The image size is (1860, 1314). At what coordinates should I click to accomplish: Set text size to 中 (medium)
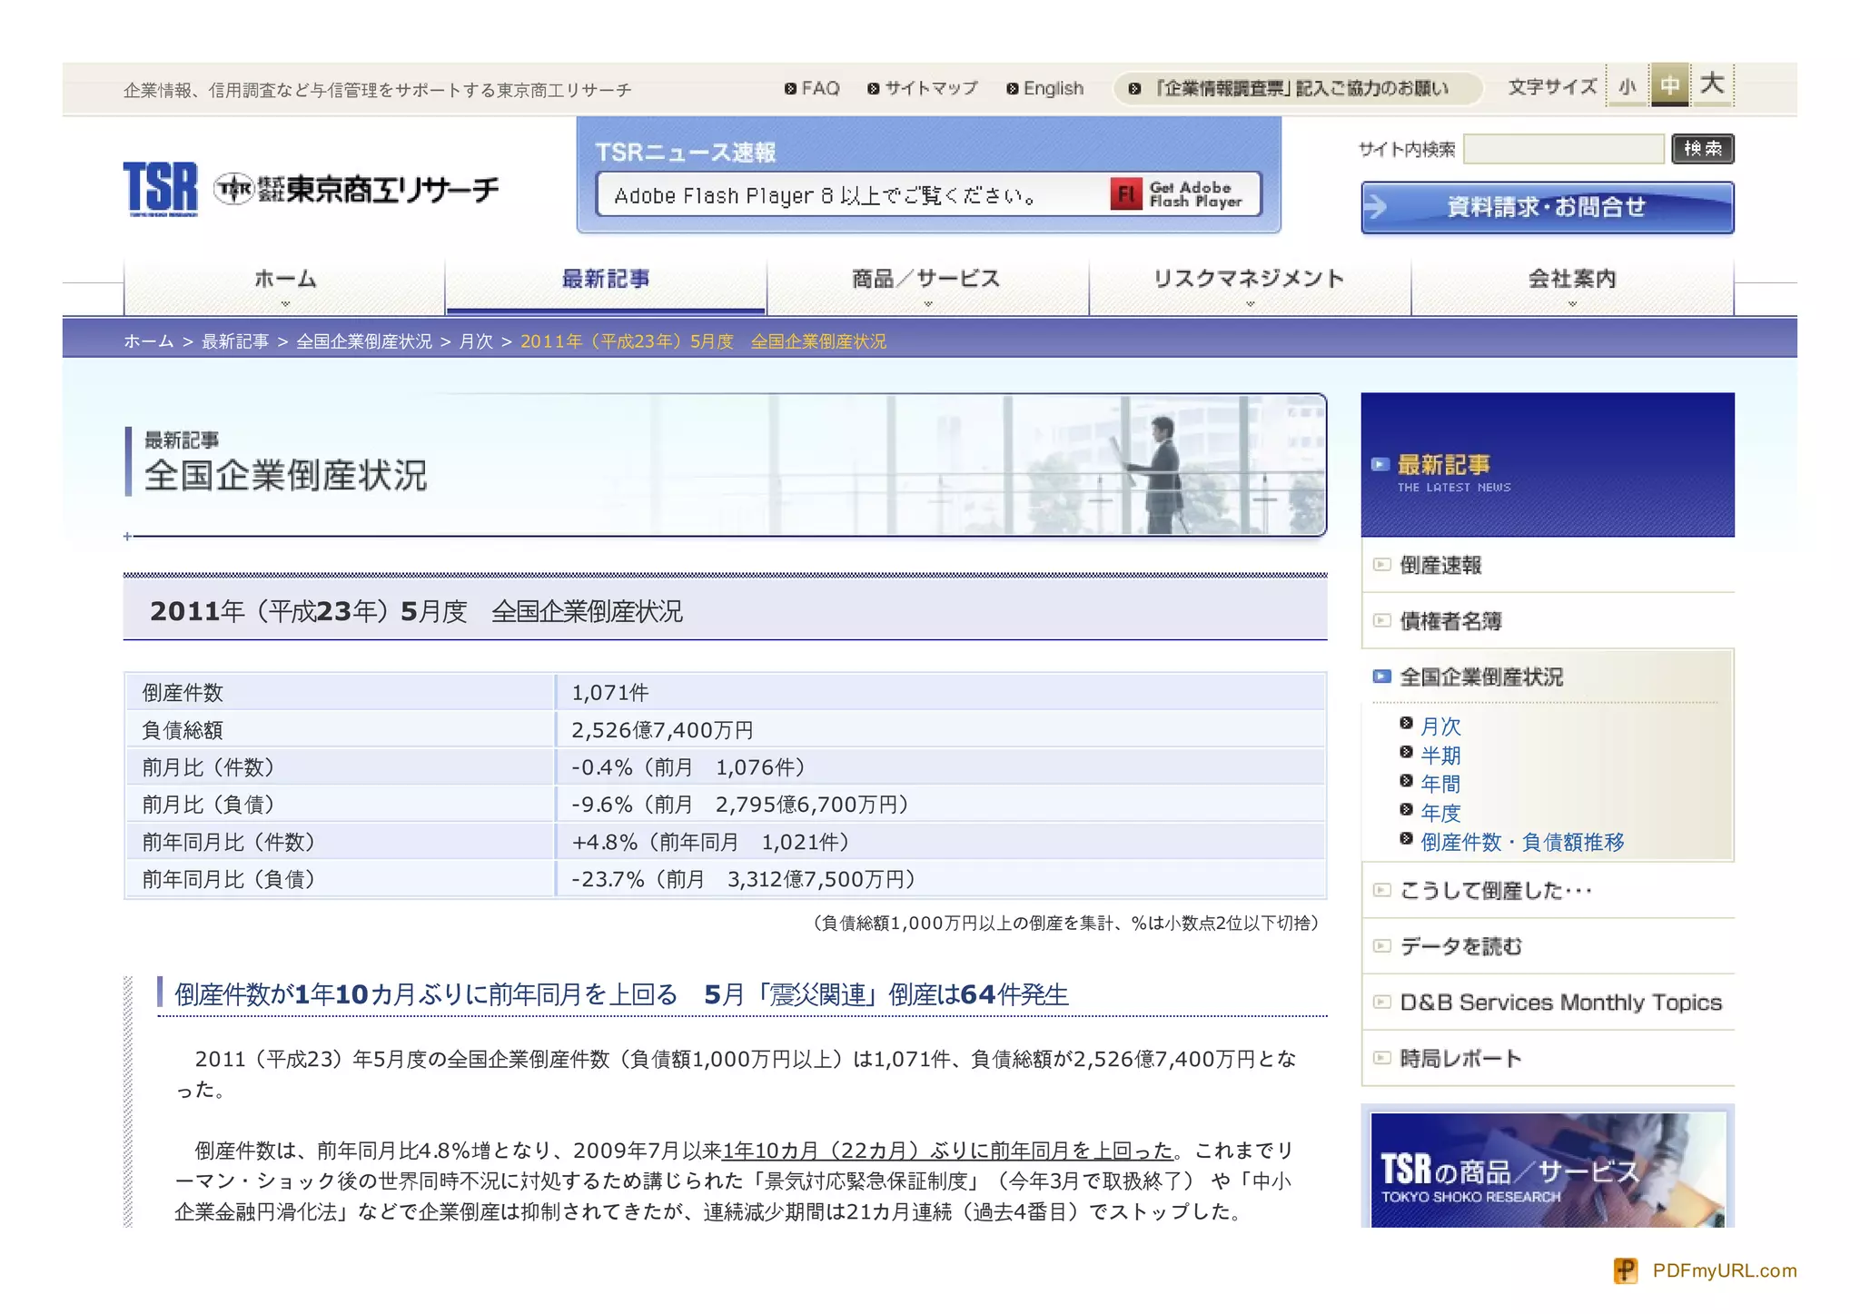(x=1669, y=86)
